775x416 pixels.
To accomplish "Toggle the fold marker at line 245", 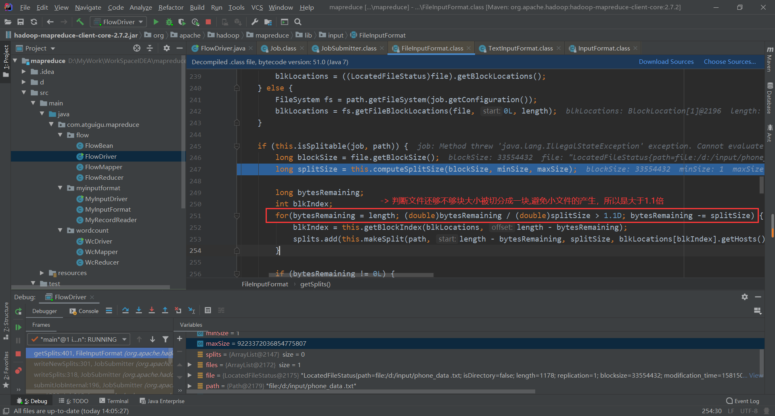I will coord(237,146).
